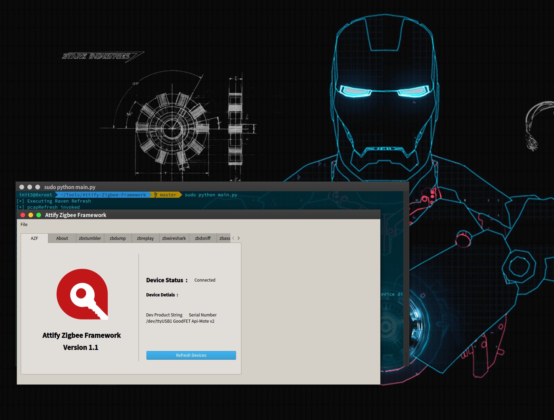Open the zbstumbler tab
This screenshot has width=554, height=420.
tap(90, 238)
